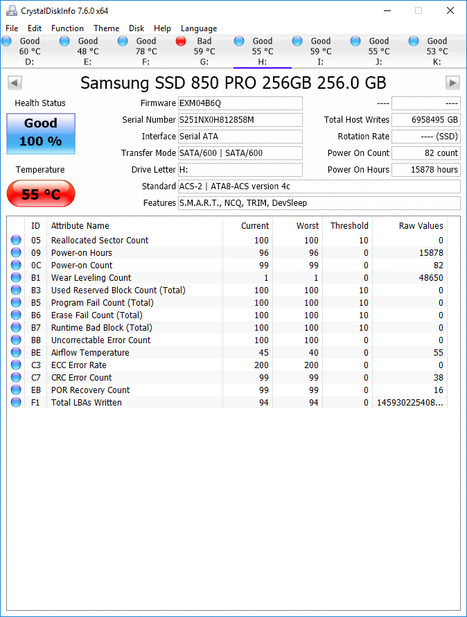
Task: Open the Help menu
Action: pos(162,28)
